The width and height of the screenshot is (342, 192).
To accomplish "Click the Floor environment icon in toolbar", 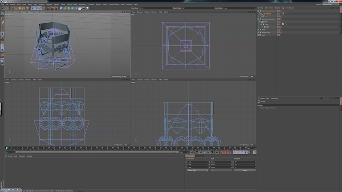I will [x=80, y=8].
